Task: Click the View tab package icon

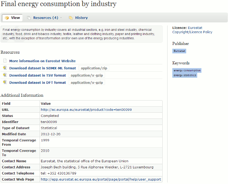Action: tap(7, 18)
